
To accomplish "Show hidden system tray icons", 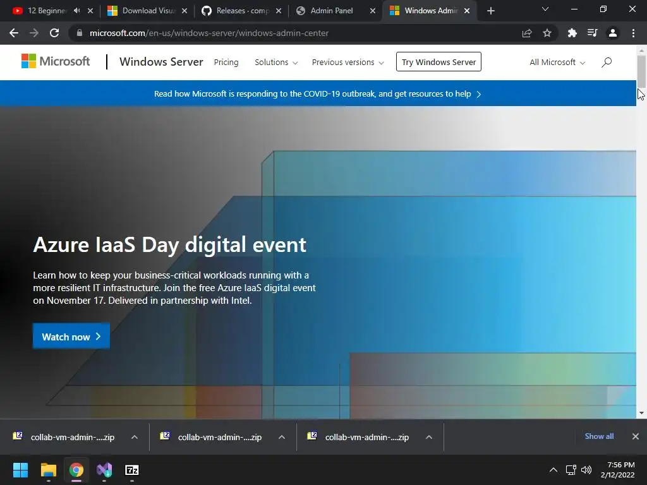I will [x=553, y=470].
